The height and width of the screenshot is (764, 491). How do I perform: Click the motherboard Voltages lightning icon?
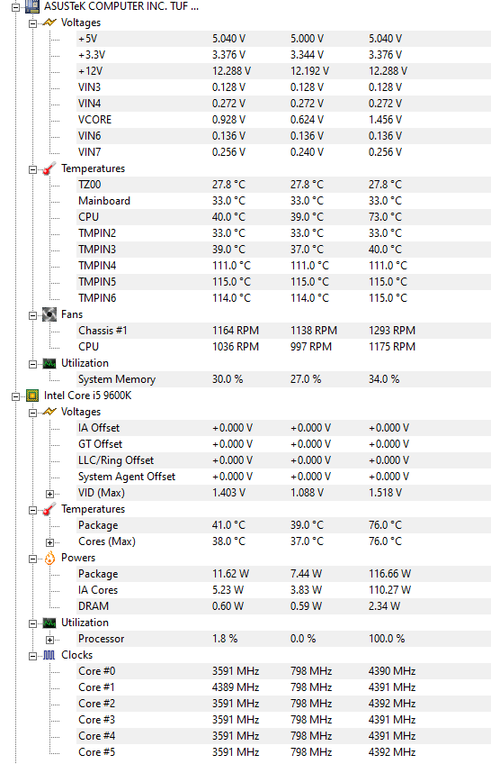pos(49,23)
